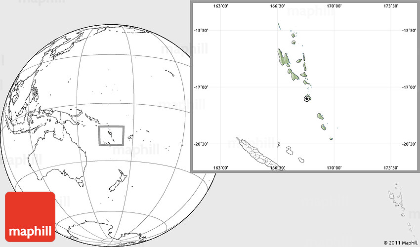The width and height of the screenshot is (420, 247).
Task: Select the largest green island, Espiritu Santo
Action: 283,57
